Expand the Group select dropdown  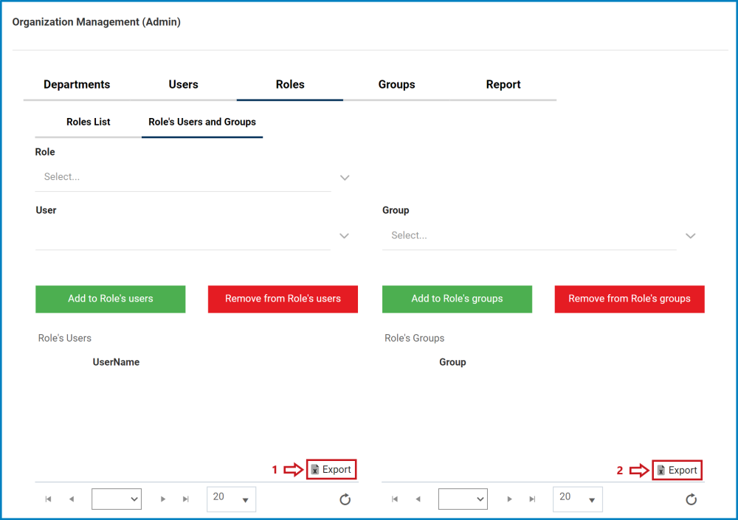click(x=690, y=236)
